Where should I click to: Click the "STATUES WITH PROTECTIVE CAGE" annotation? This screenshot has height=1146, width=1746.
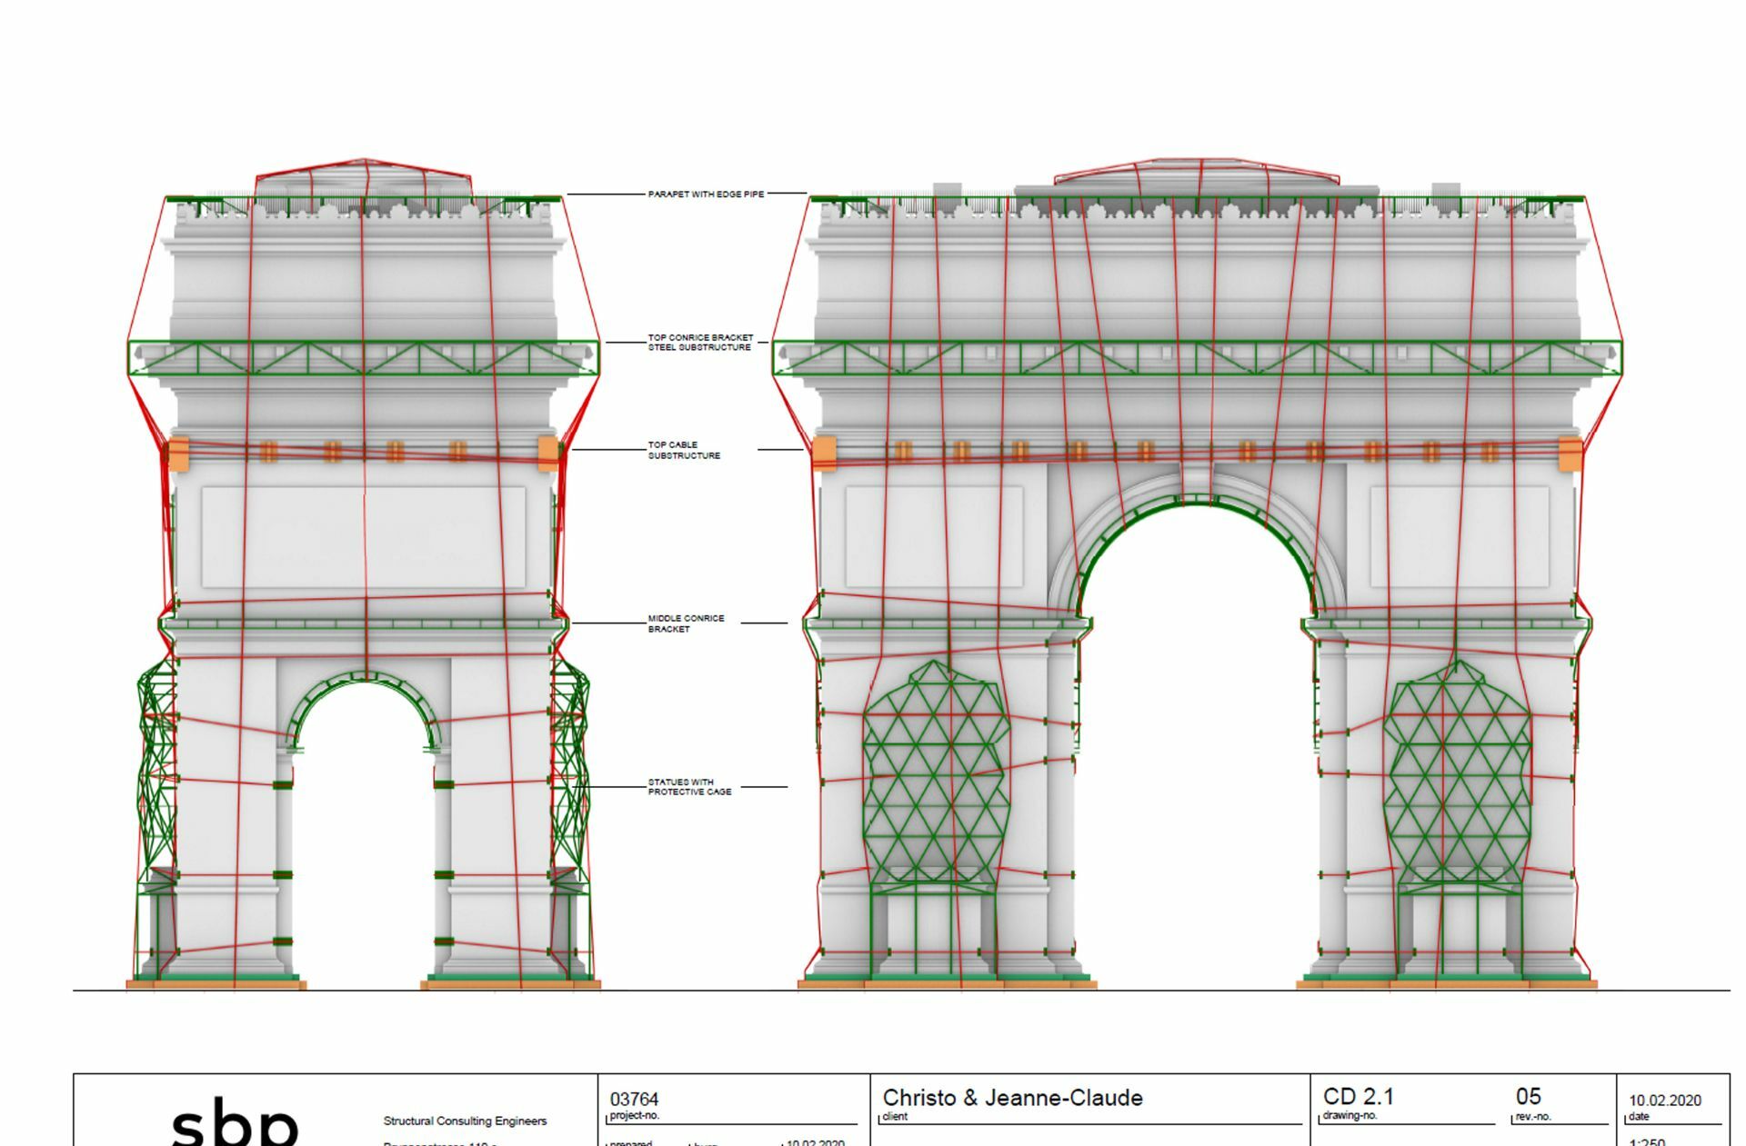(689, 787)
